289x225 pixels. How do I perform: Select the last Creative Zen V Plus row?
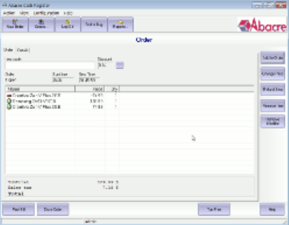(x=129, y=107)
